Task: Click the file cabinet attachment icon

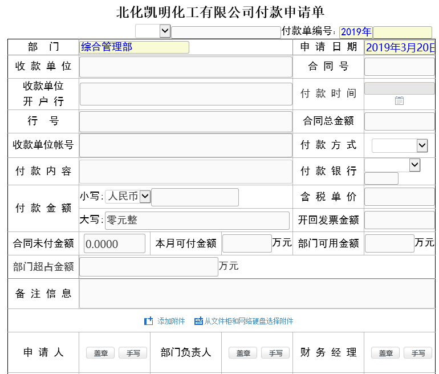Action: tap(198, 321)
